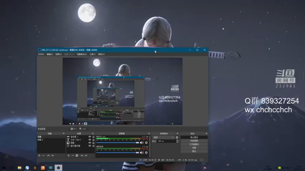Remove selected scene with the minus icon
This screenshot has width=305, height=171.
(43, 155)
